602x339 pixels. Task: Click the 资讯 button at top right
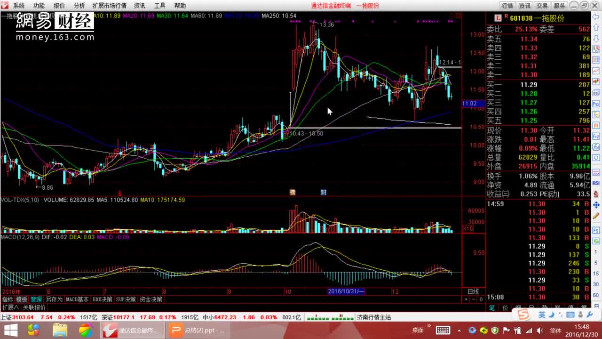click(525, 6)
